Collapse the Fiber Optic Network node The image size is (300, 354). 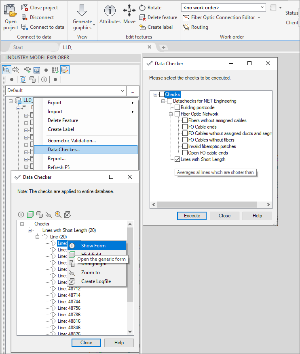point(171,114)
